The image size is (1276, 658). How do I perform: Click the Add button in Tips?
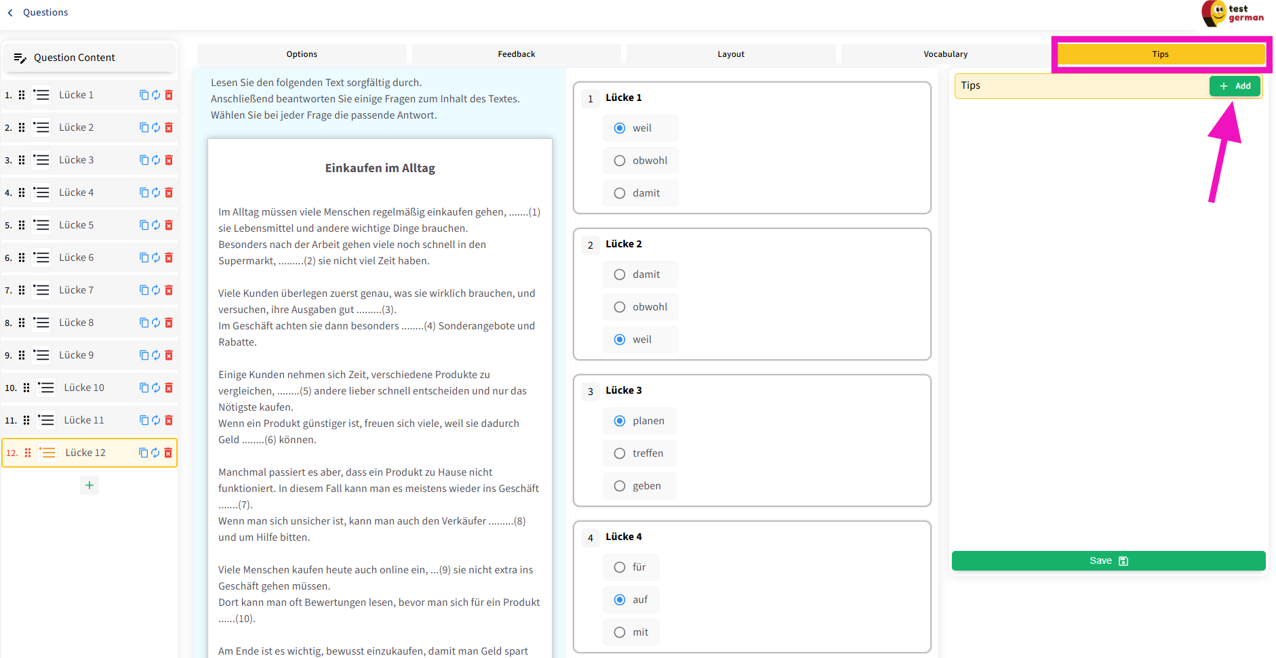[1235, 86]
